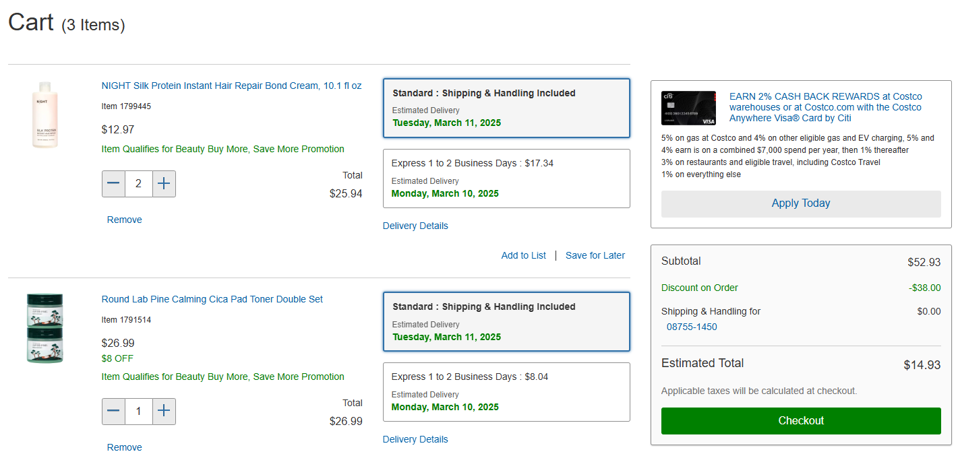Viewport: 958px width, 454px height.
Task: Edit quantity field showing 2
Action: 139,184
